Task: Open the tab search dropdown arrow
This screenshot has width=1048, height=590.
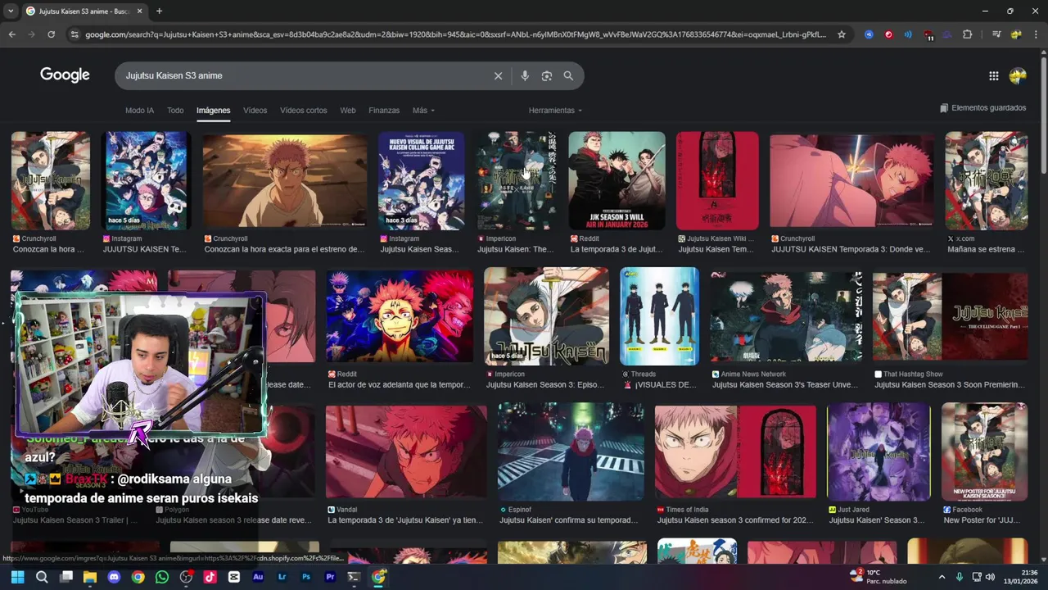Action: [x=11, y=11]
